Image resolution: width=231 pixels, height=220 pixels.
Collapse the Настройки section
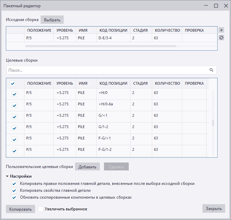[x=7, y=176]
